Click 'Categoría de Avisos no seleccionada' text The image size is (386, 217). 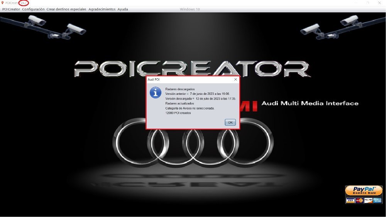pyautogui.click(x=190, y=108)
